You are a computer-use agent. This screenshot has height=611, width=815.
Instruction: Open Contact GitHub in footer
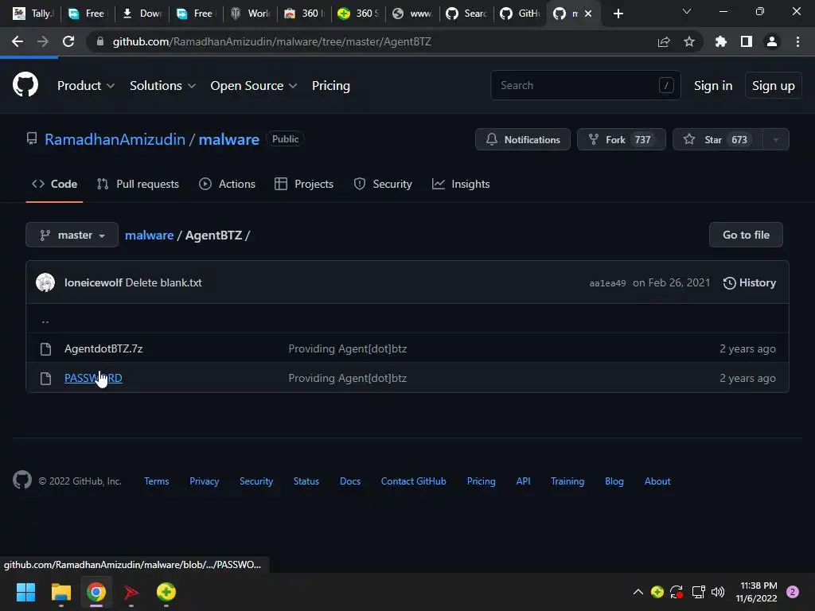click(413, 481)
